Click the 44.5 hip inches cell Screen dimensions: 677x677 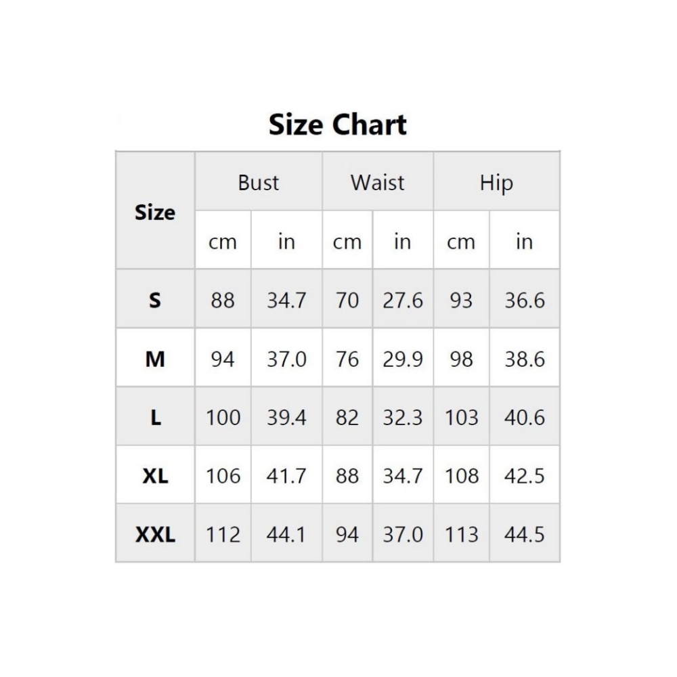tap(525, 535)
